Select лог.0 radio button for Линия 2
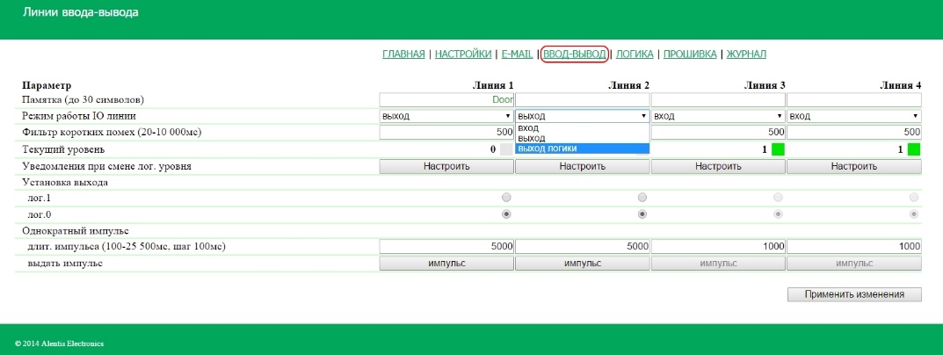943x355 pixels. [642, 214]
